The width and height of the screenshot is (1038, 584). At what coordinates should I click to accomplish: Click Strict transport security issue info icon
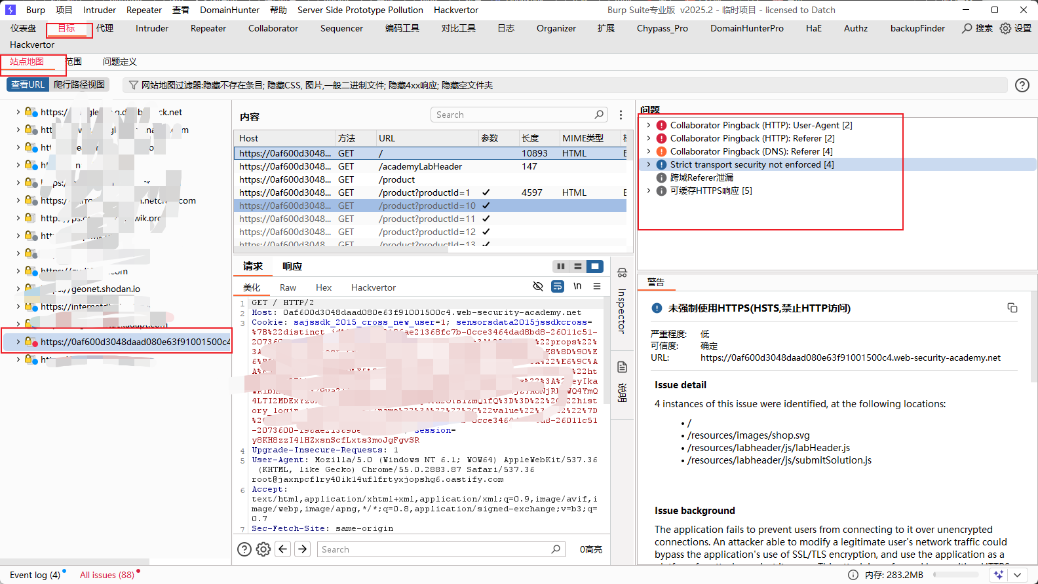click(x=662, y=164)
